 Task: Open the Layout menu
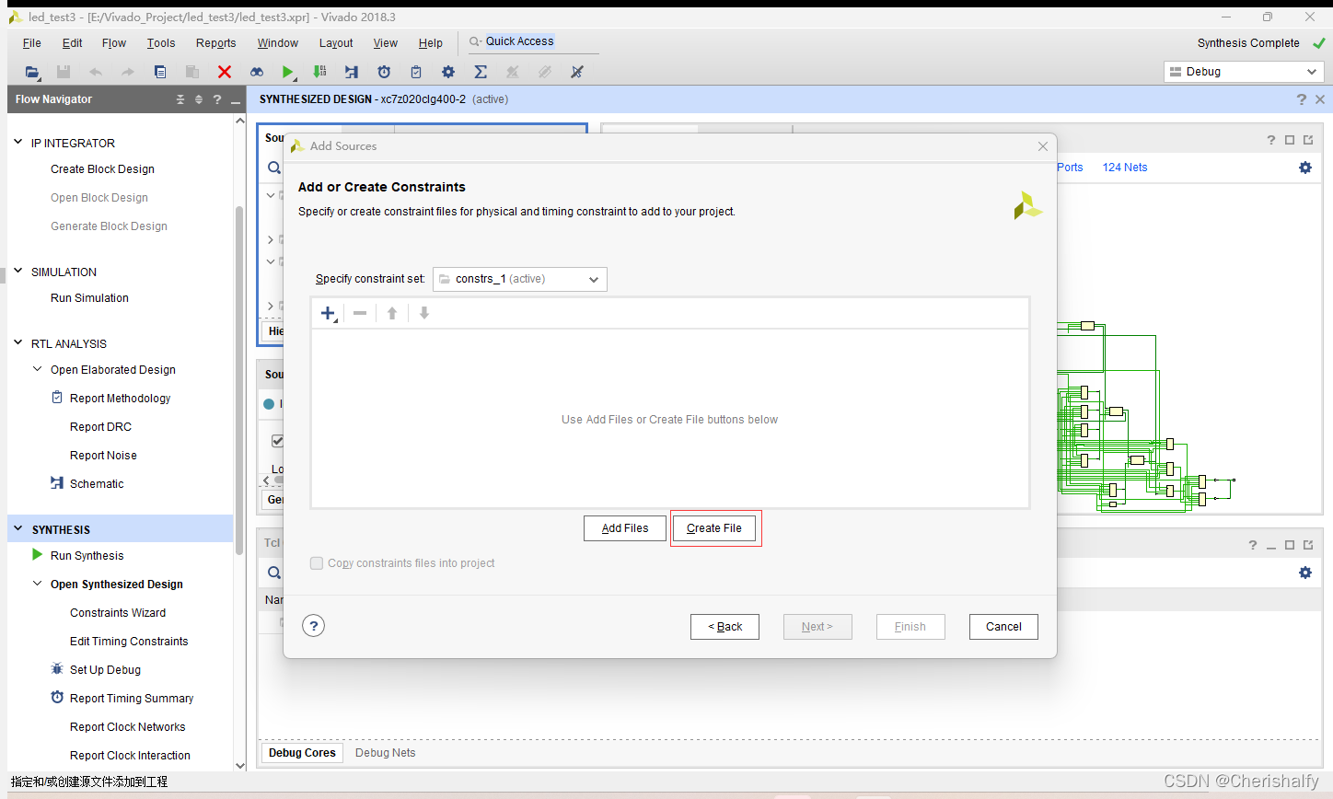click(x=336, y=43)
